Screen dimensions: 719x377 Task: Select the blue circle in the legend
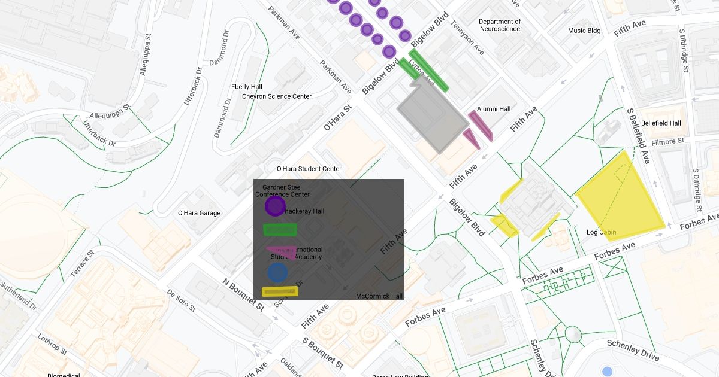tap(277, 273)
